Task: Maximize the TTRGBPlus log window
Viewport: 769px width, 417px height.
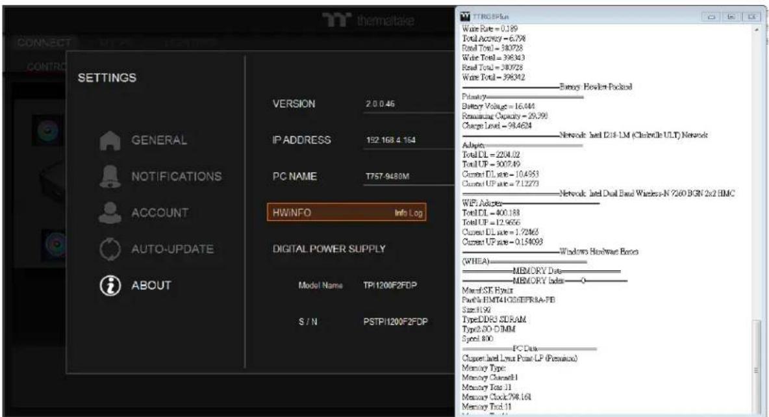Action: point(731,17)
